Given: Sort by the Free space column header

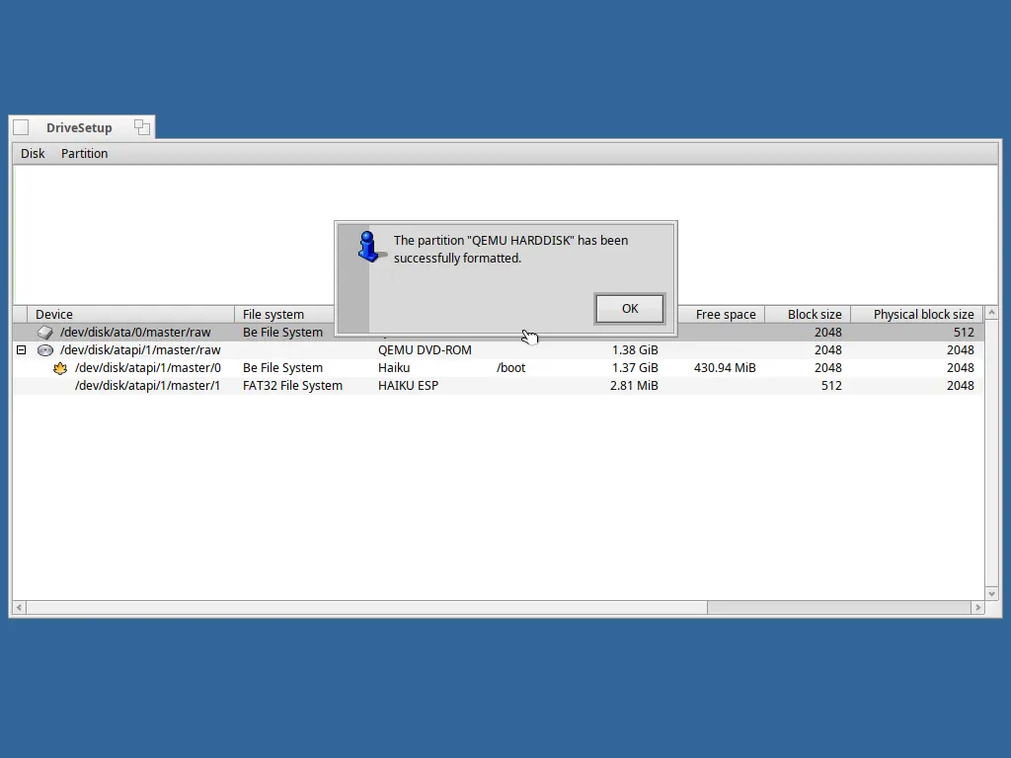Looking at the screenshot, I should pos(721,315).
